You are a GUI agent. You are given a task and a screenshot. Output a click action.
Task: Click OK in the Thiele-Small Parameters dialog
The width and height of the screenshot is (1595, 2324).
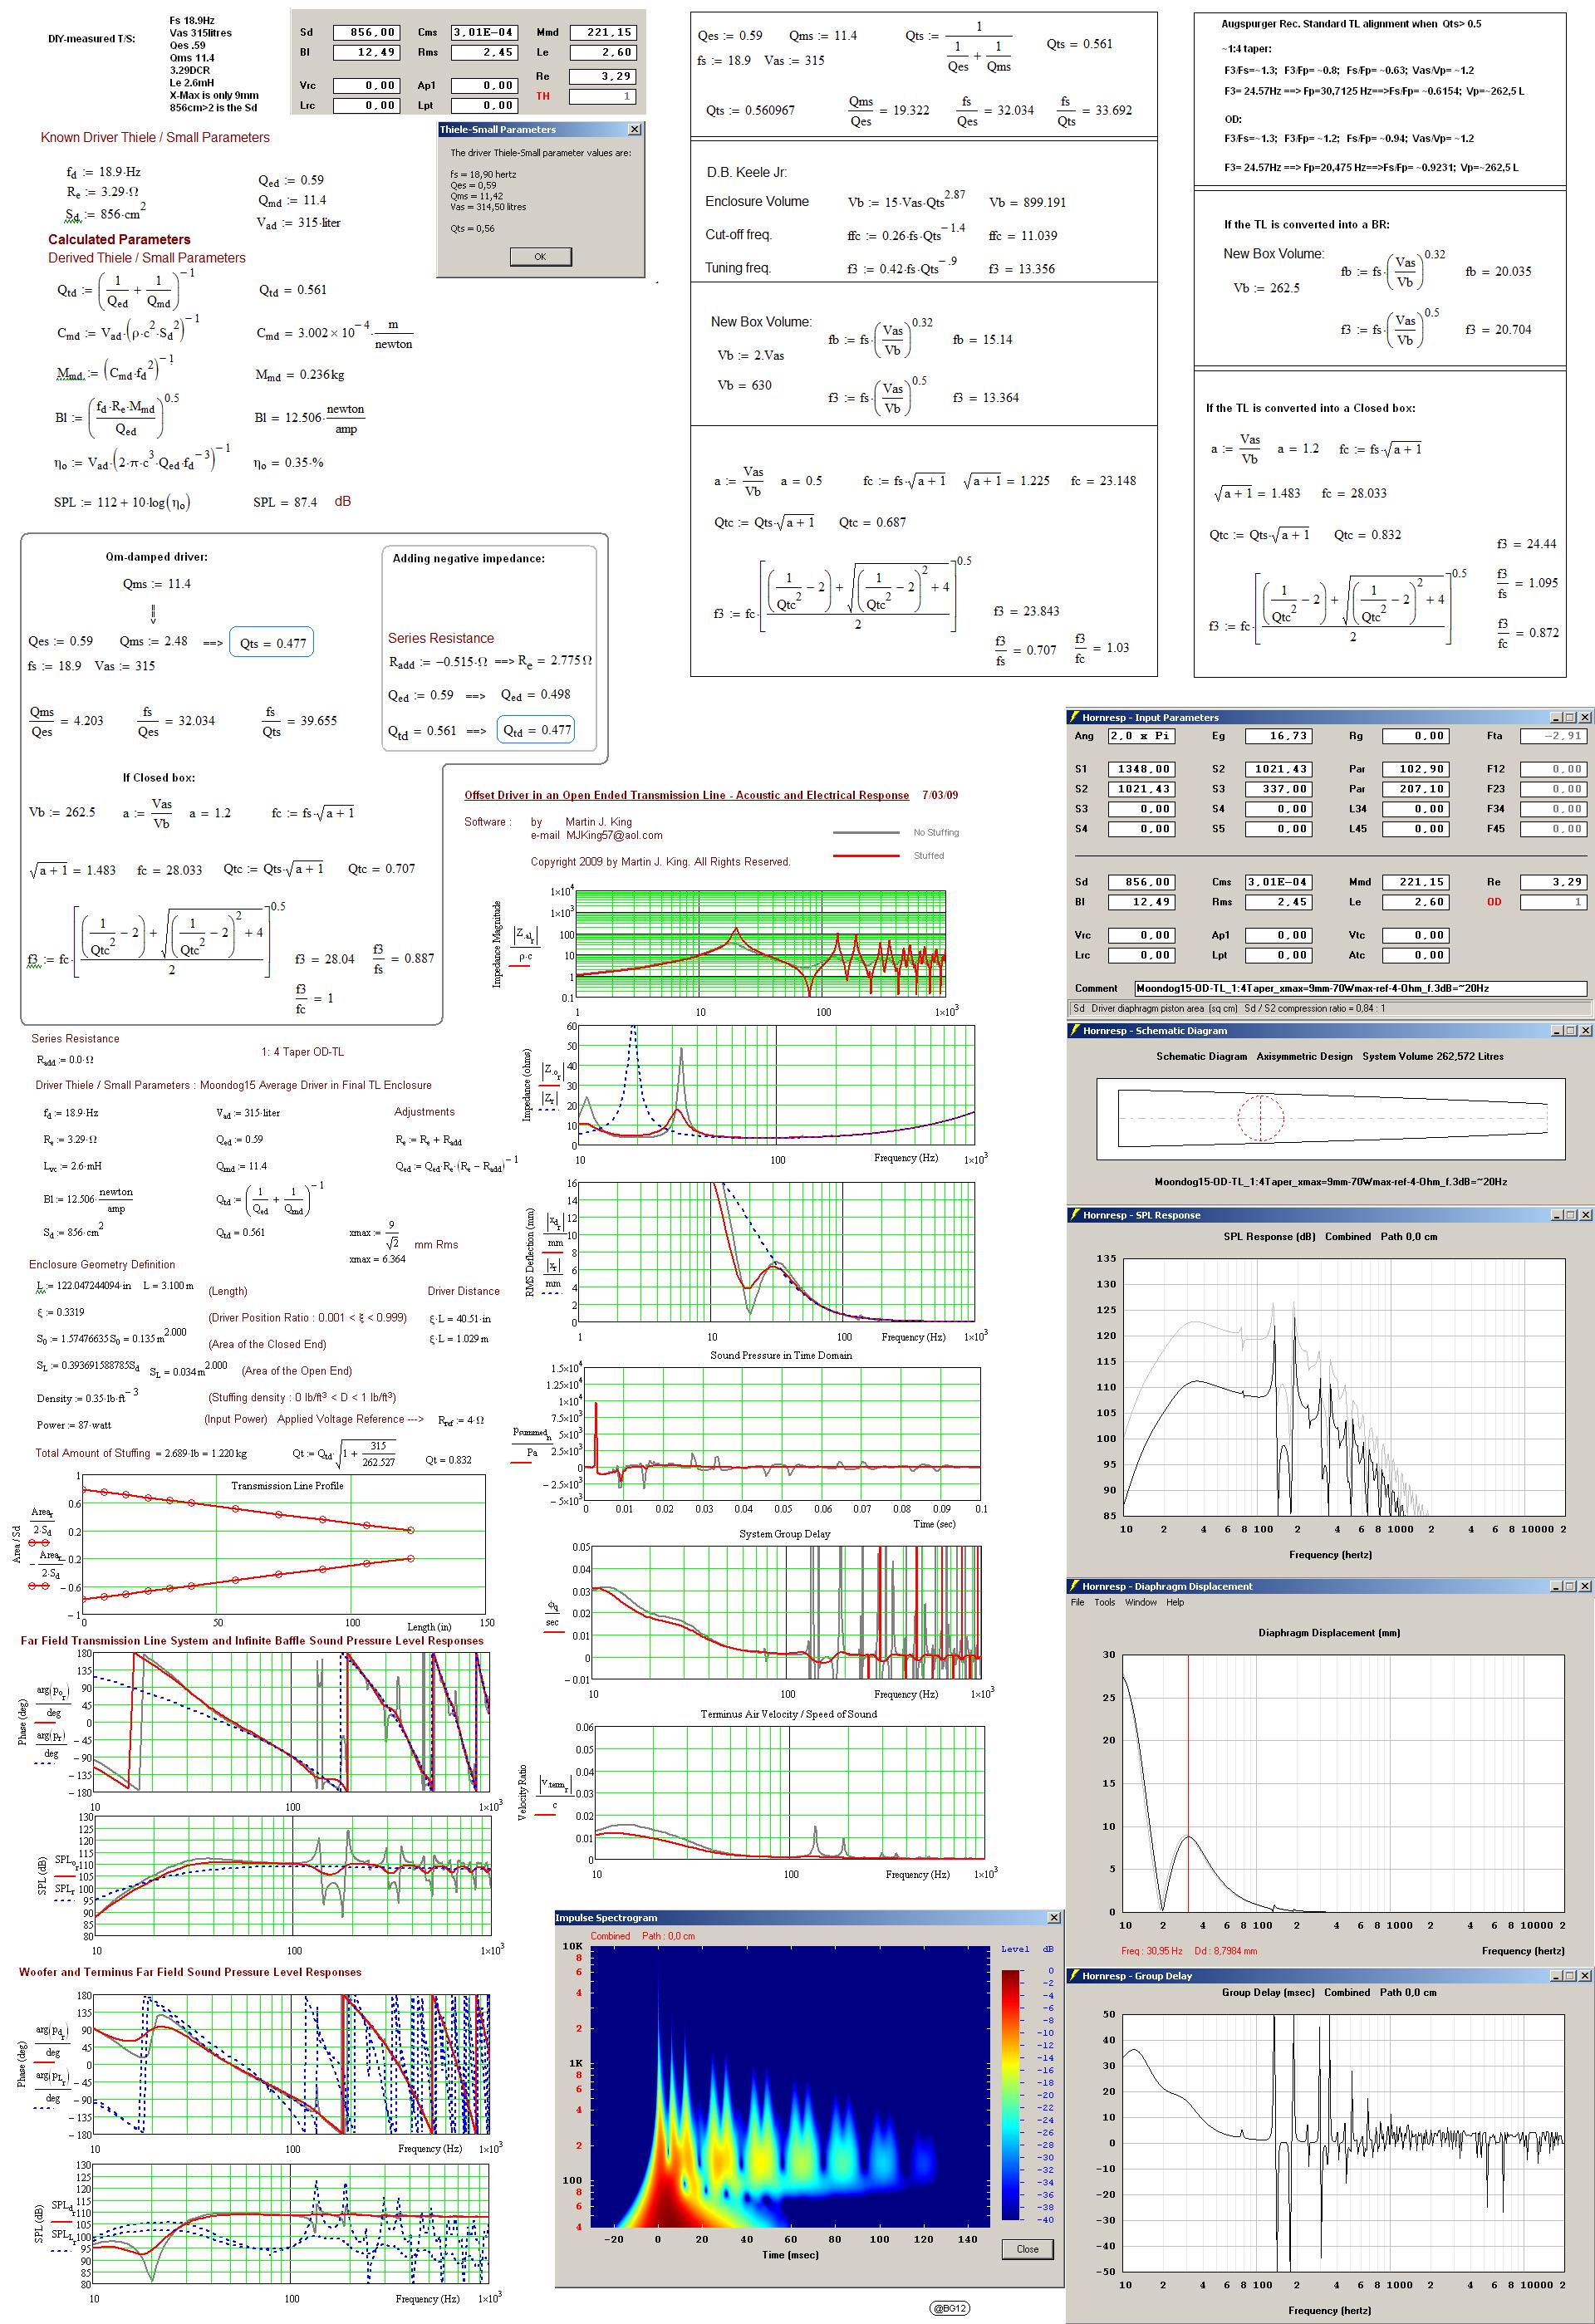click(x=540, y=256)
